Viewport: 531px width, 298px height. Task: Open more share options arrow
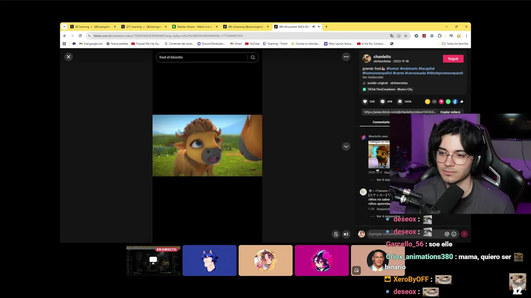point(462,101)
